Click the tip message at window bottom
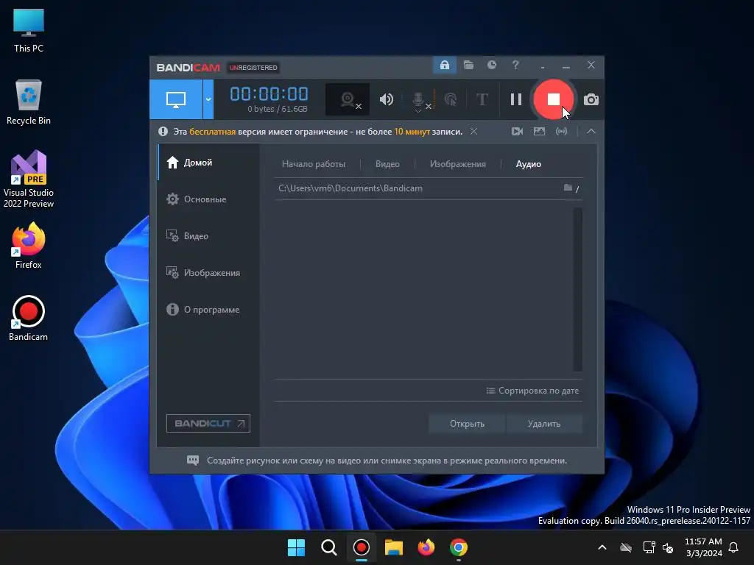Image resolution: width=754 pixels, height=565 pixels. 376,461
